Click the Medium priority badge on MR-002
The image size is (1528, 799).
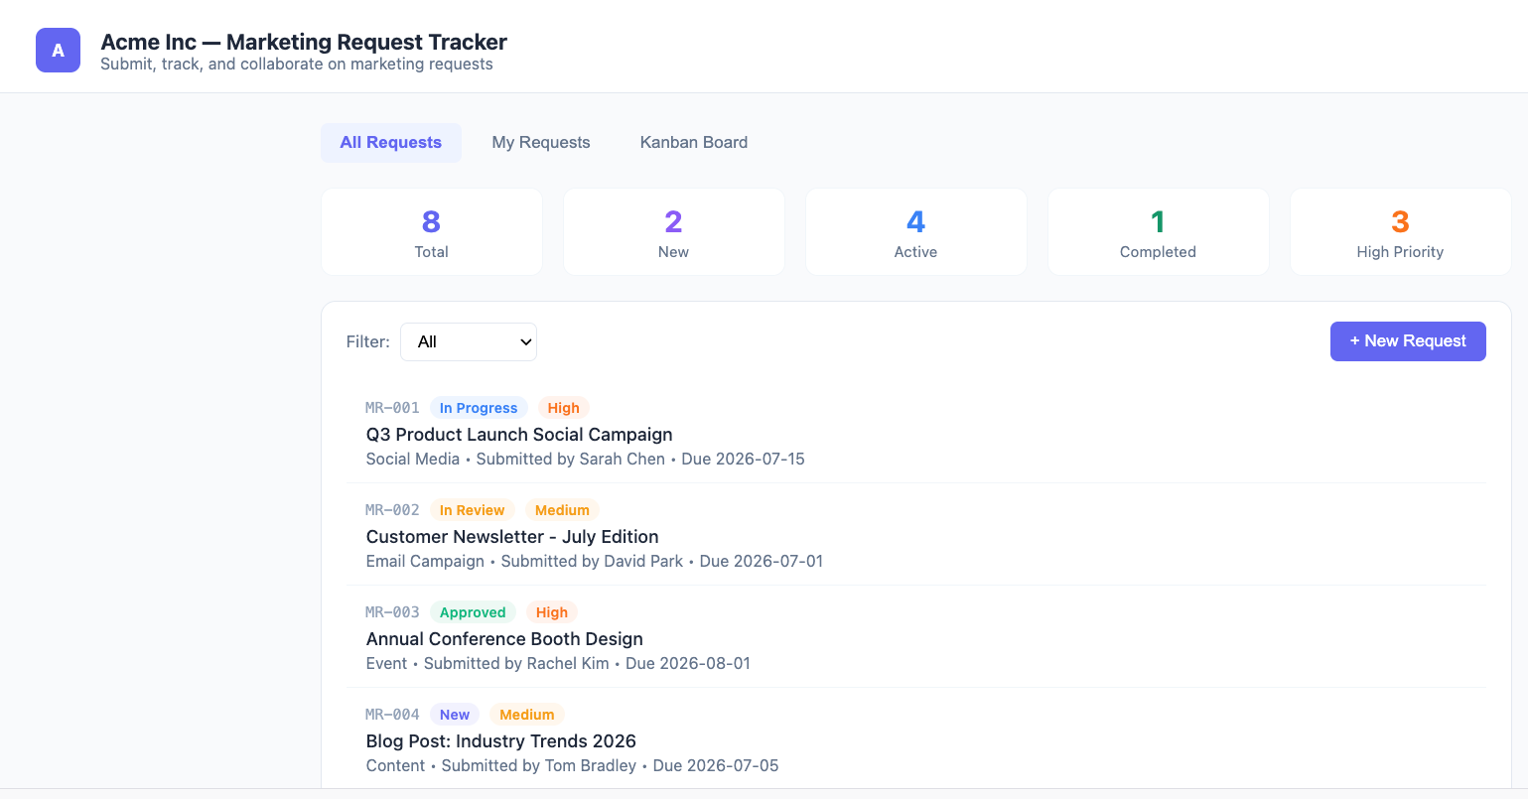coord(562,510)
